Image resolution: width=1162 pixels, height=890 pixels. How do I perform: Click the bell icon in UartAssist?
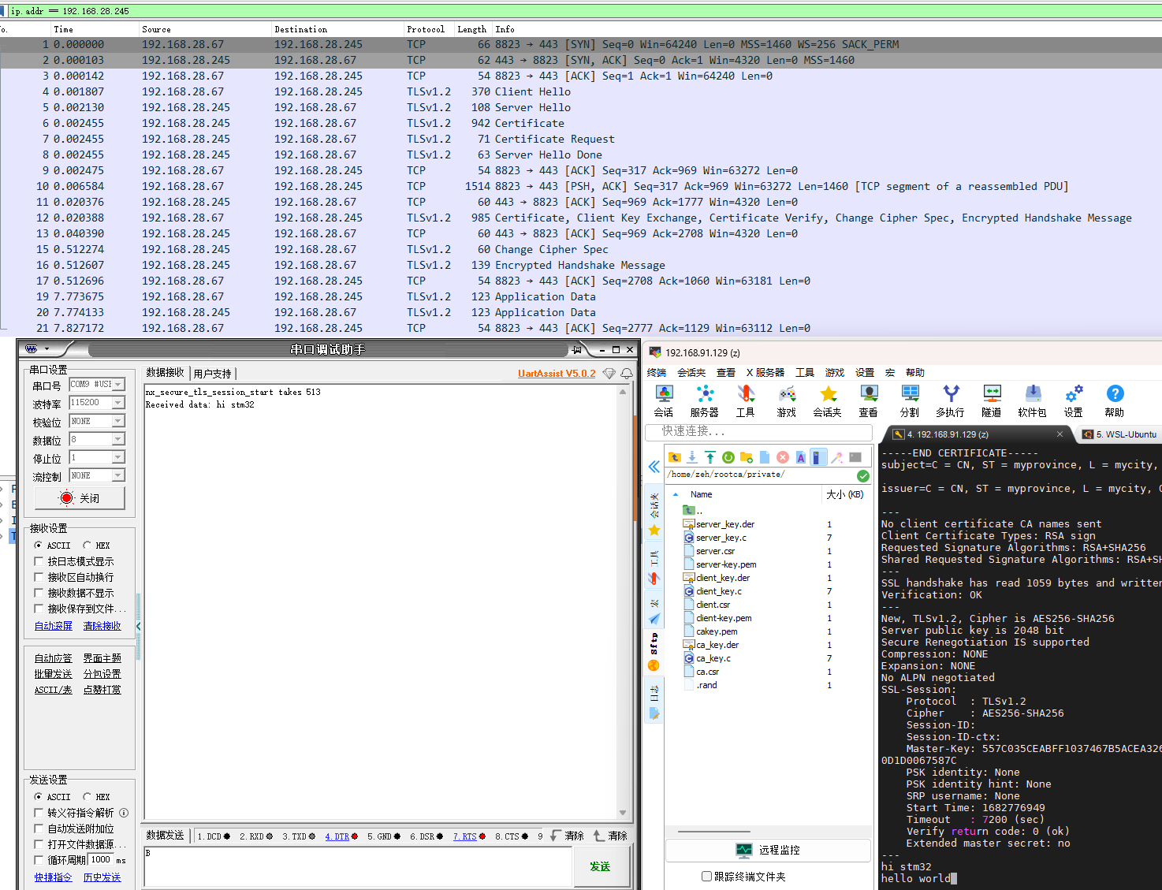pyautogui.click(x=627, y=374)
